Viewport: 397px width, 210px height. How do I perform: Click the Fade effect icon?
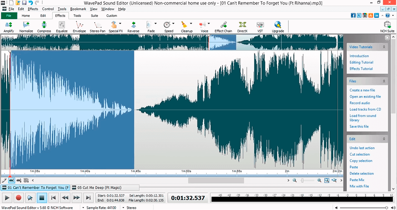point(149,25)
